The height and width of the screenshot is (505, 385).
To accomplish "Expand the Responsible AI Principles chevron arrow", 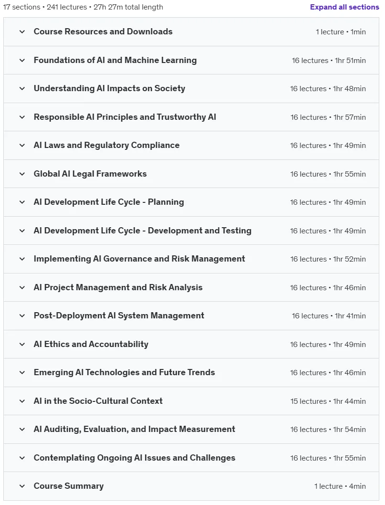I will (x=22, y=117).
